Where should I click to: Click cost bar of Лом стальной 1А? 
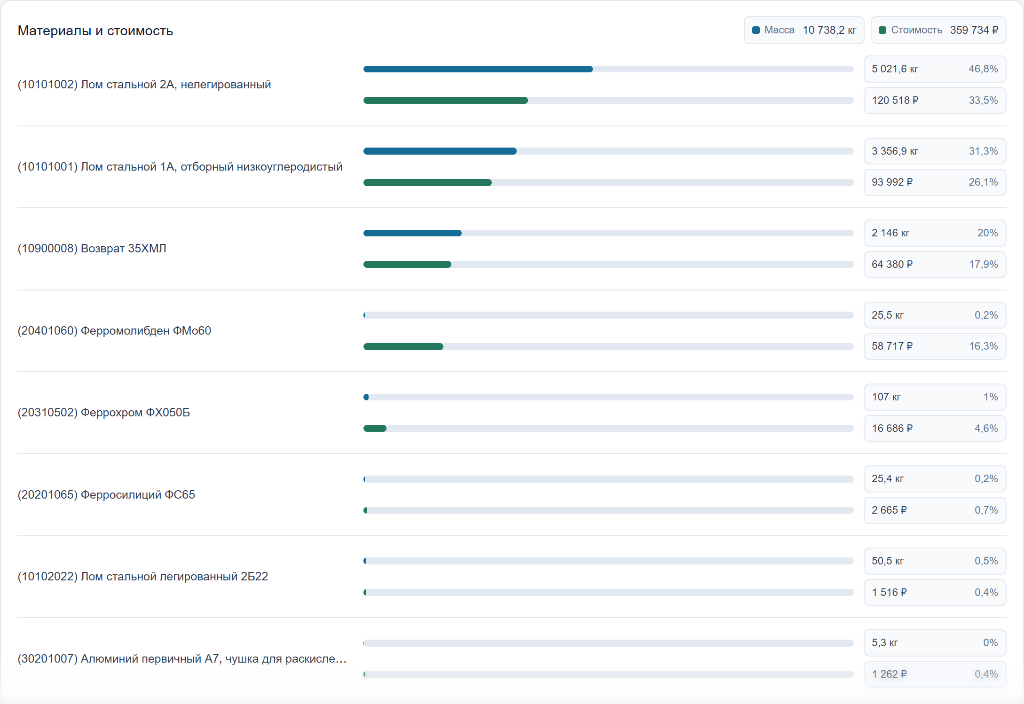click(x=608, y=182)
